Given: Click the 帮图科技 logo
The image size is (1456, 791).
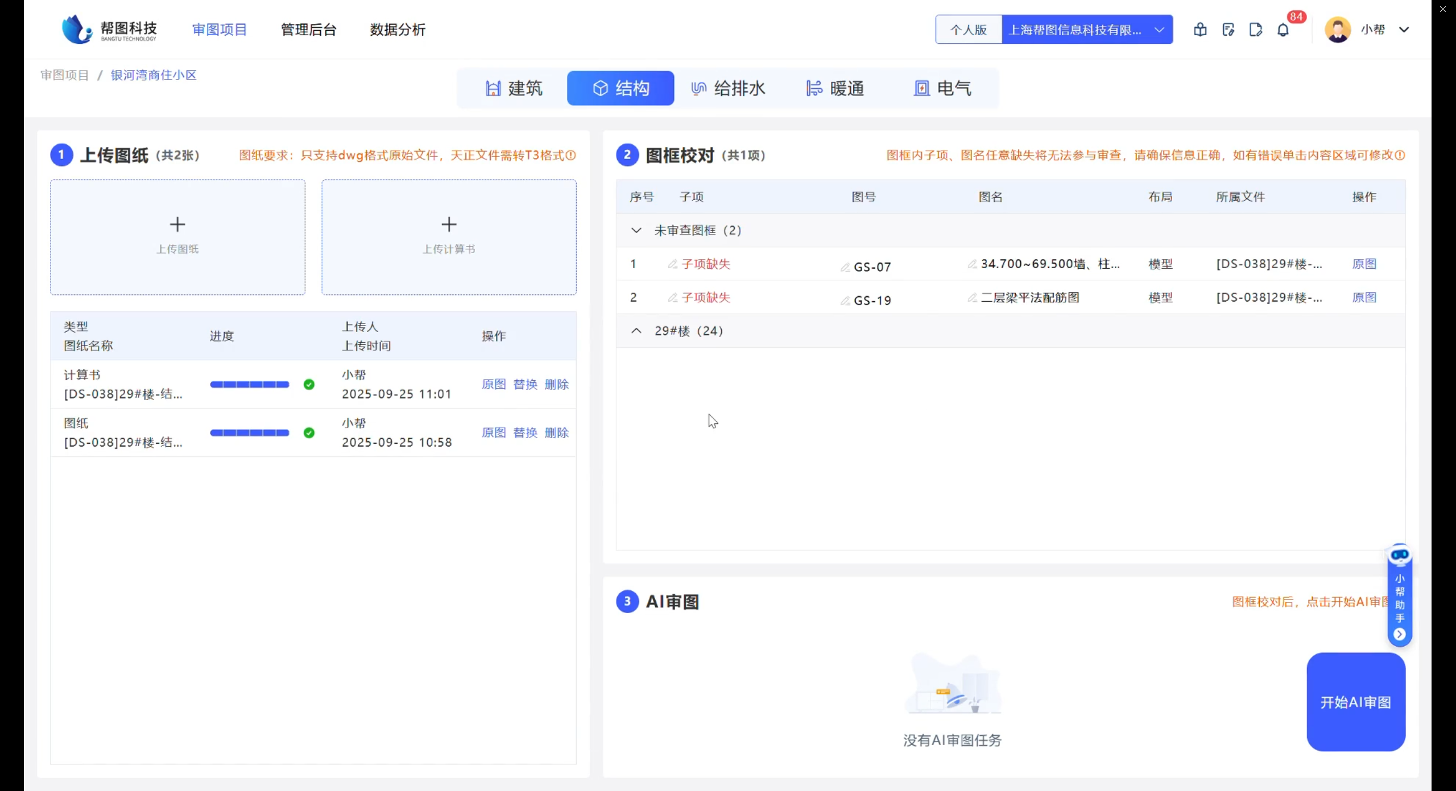Looking at the screenshot, I should coord(109,30).
